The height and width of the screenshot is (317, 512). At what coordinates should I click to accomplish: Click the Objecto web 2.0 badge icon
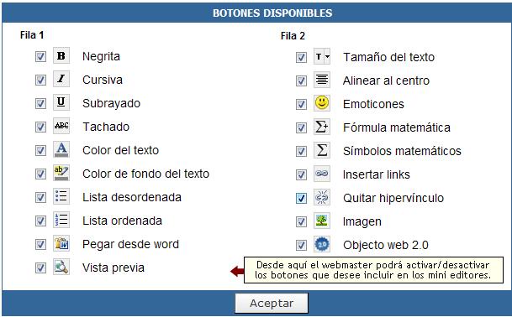pyautogui.click(x=322, y=244)
